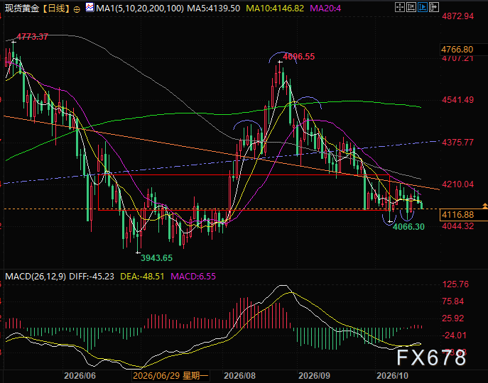The image size is (488, 383).
Task: Open the 日线 period selector
Action: pos(55,9)
